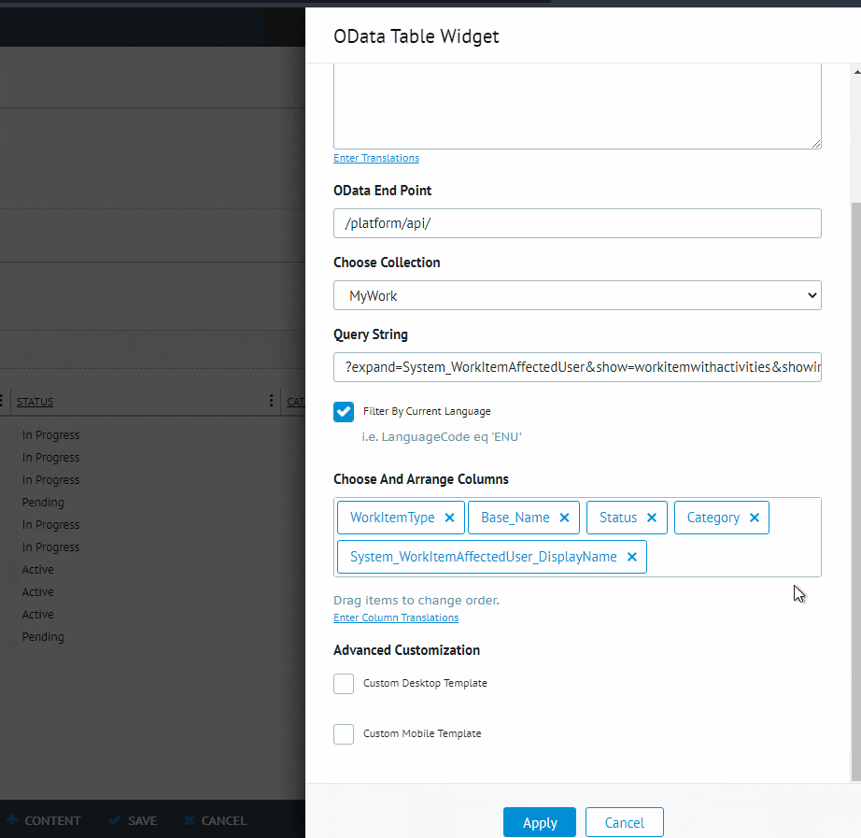The height and width of the screenshot is (838, 861).
Task: Remove Category column tag
Action: [x=754, y=518]
